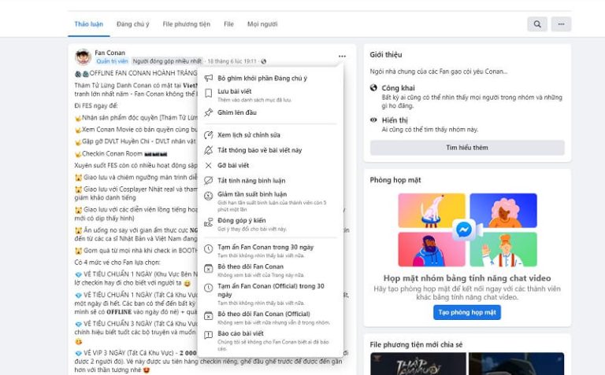Open the Mọi người tab

pyautogui.click(x=262, y=24)
